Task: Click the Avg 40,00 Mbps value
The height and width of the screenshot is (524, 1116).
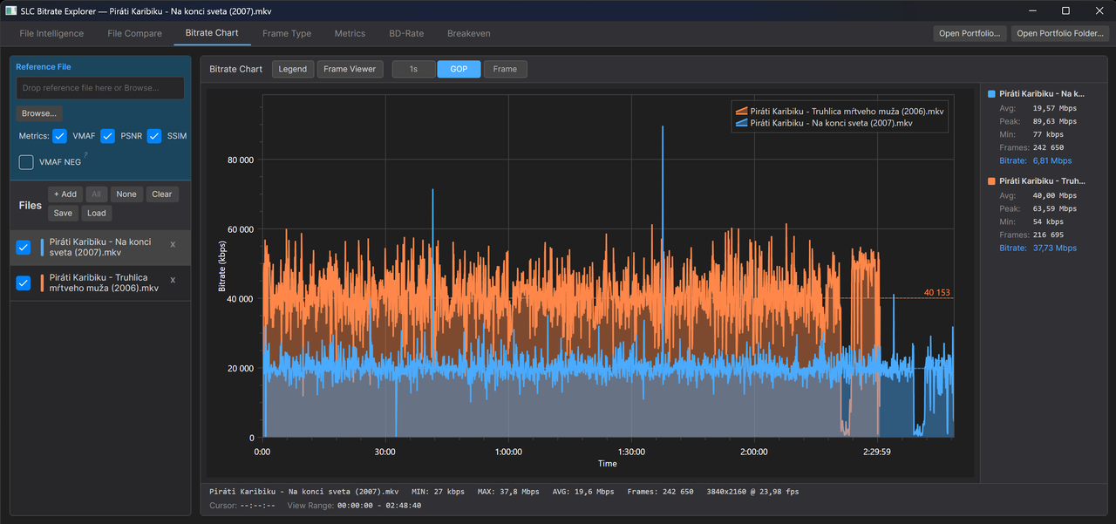Action: click(x=1055, y=195)
